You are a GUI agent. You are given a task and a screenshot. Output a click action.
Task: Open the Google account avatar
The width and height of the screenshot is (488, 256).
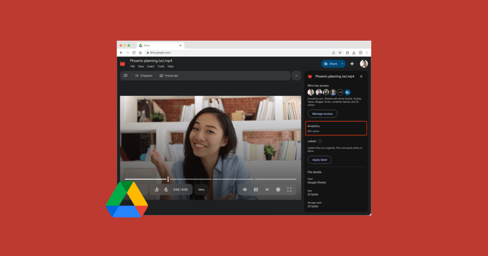(x=364, y=64)
